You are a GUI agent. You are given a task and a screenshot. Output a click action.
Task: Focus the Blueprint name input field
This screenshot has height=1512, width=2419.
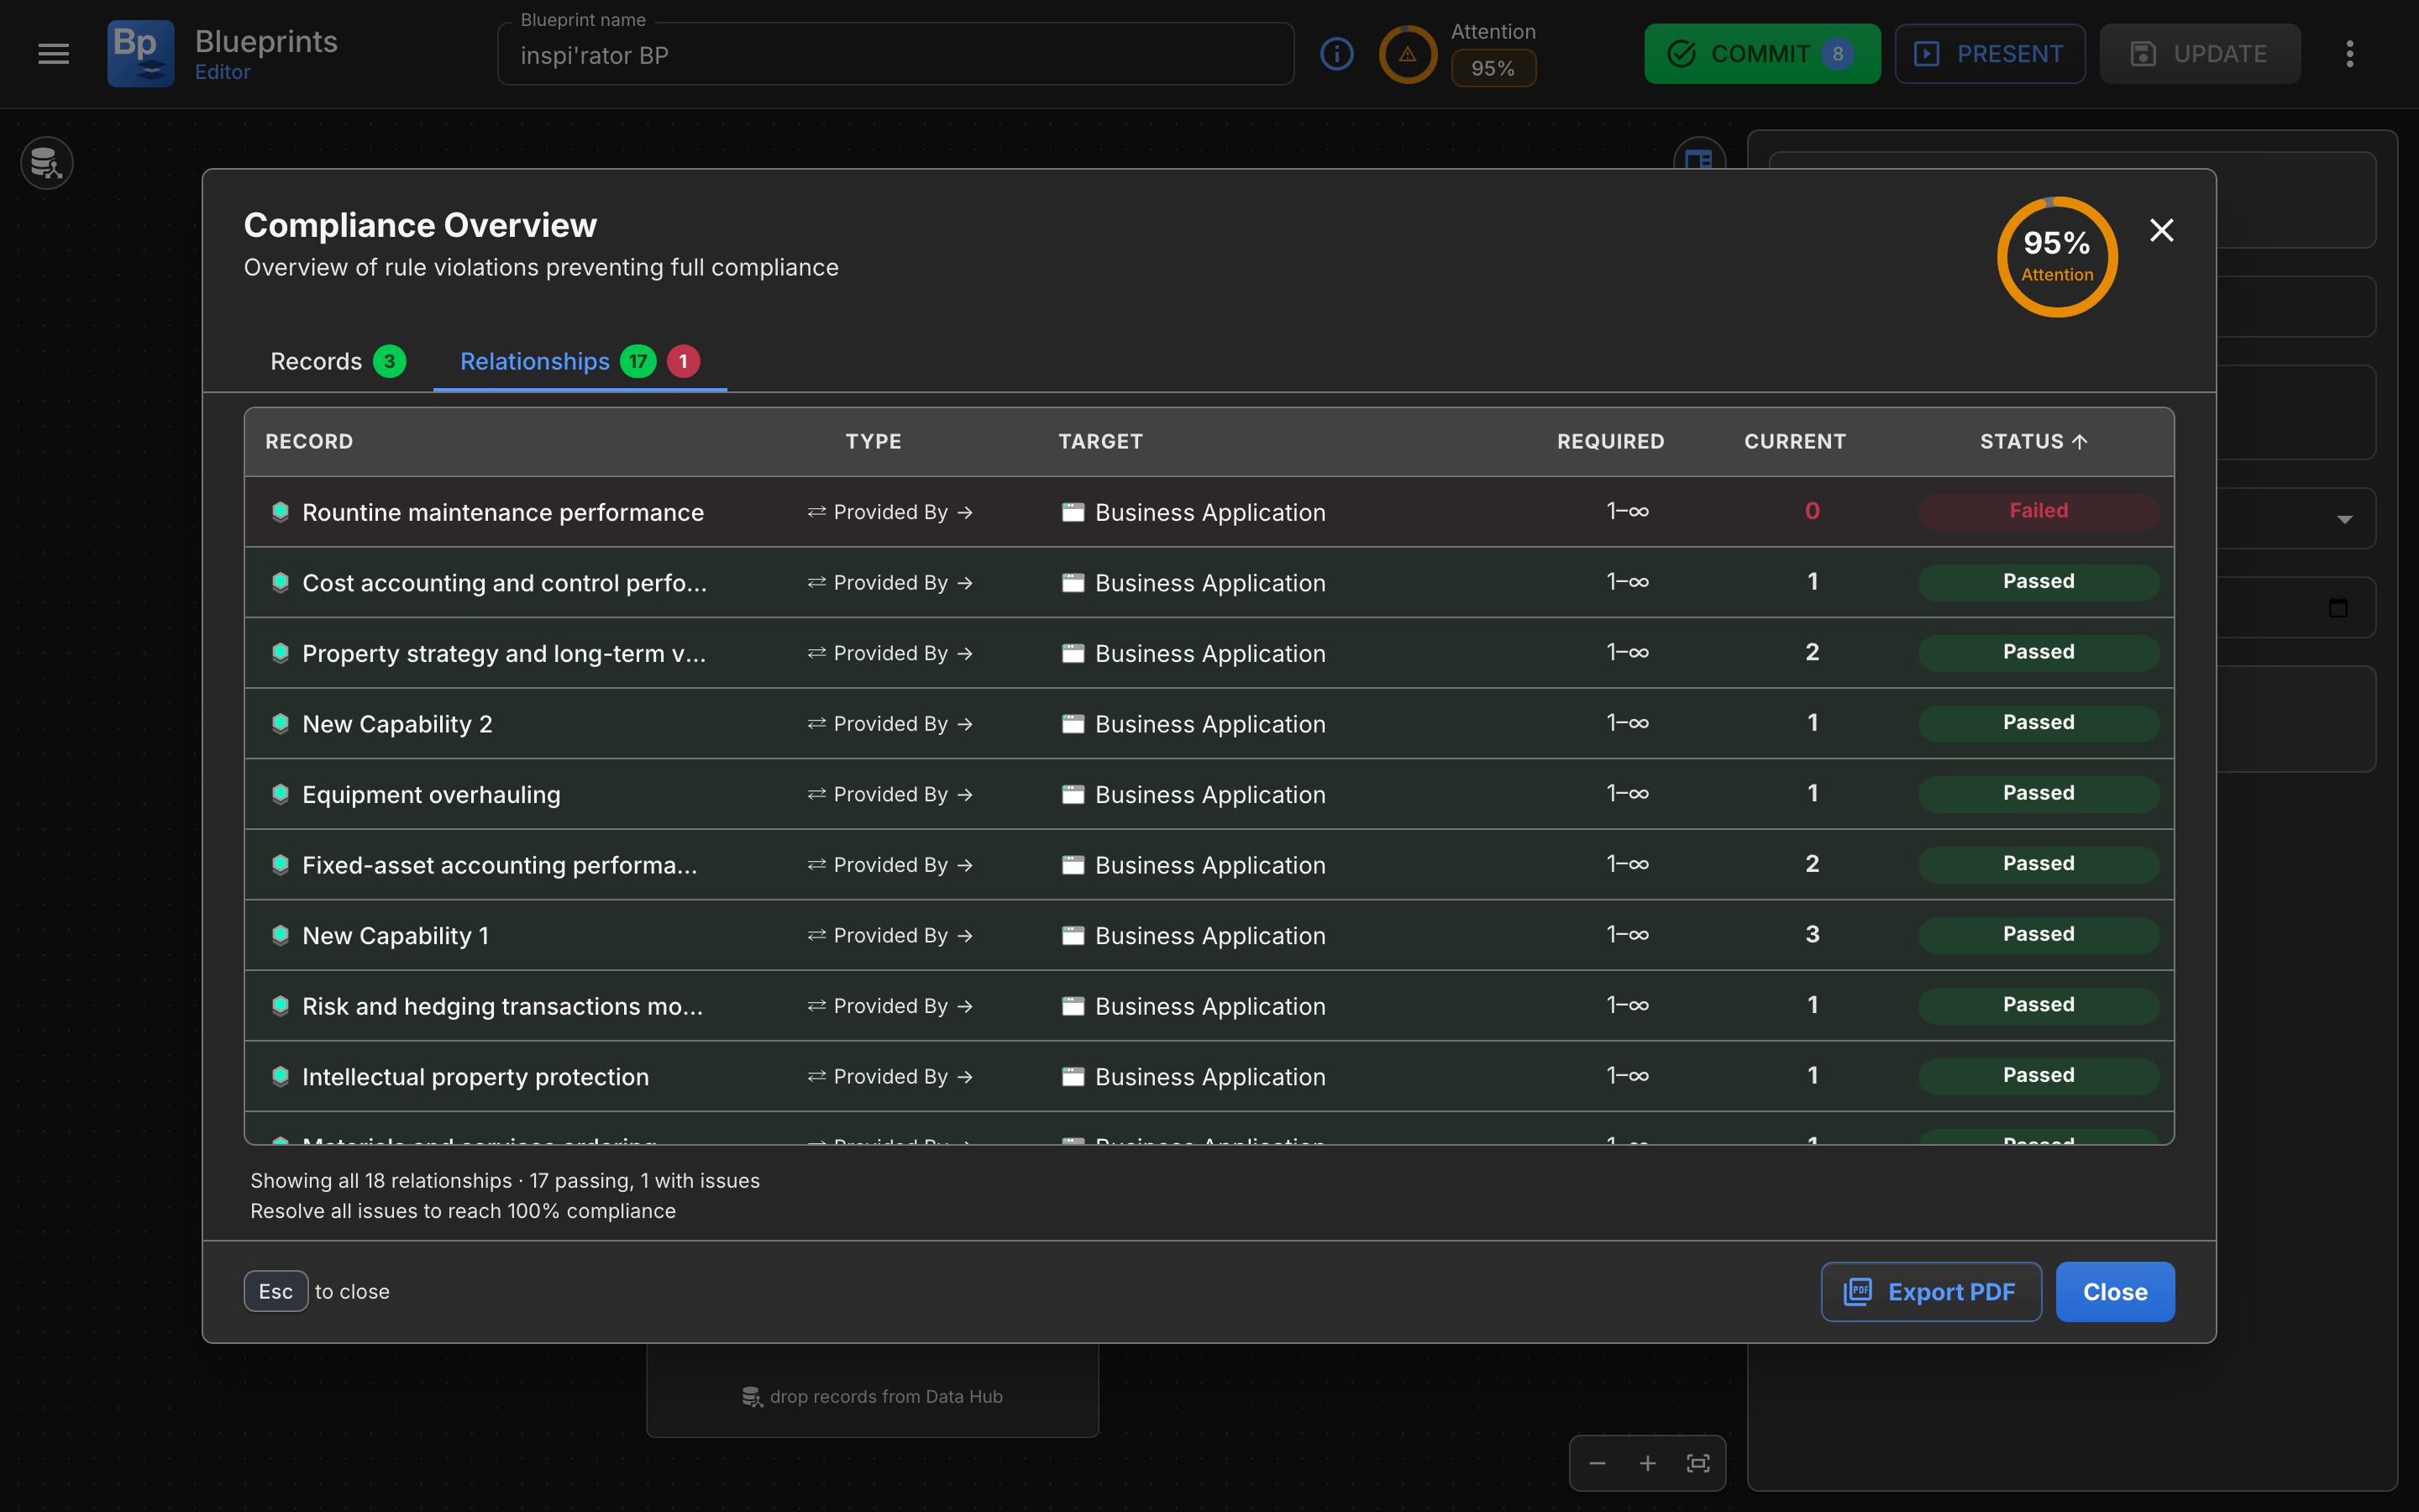pyautogui.click(x=895, y=55)
